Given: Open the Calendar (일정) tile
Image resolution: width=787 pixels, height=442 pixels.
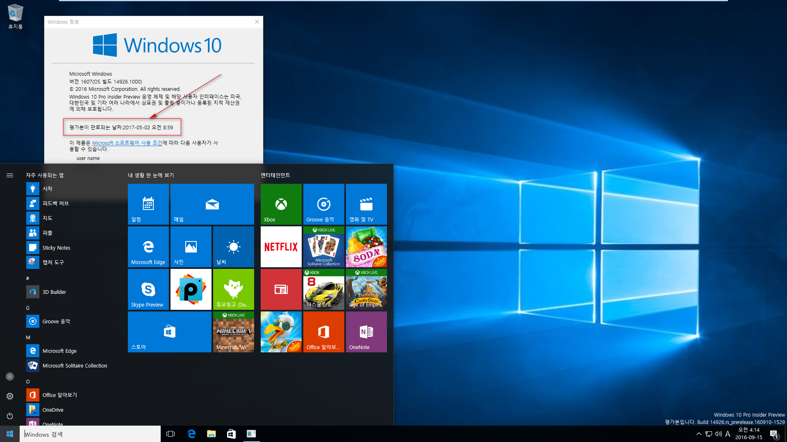Looking at the screenshot, I should pyautogui.click(x=148, y=204).
